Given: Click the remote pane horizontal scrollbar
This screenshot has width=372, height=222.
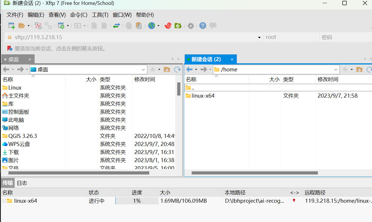Looking at the screenshot, I should pyautogui.click(x=255, y=173).
